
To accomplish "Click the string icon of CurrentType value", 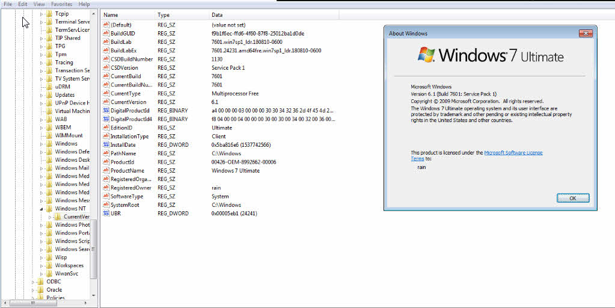I will 106,93.
